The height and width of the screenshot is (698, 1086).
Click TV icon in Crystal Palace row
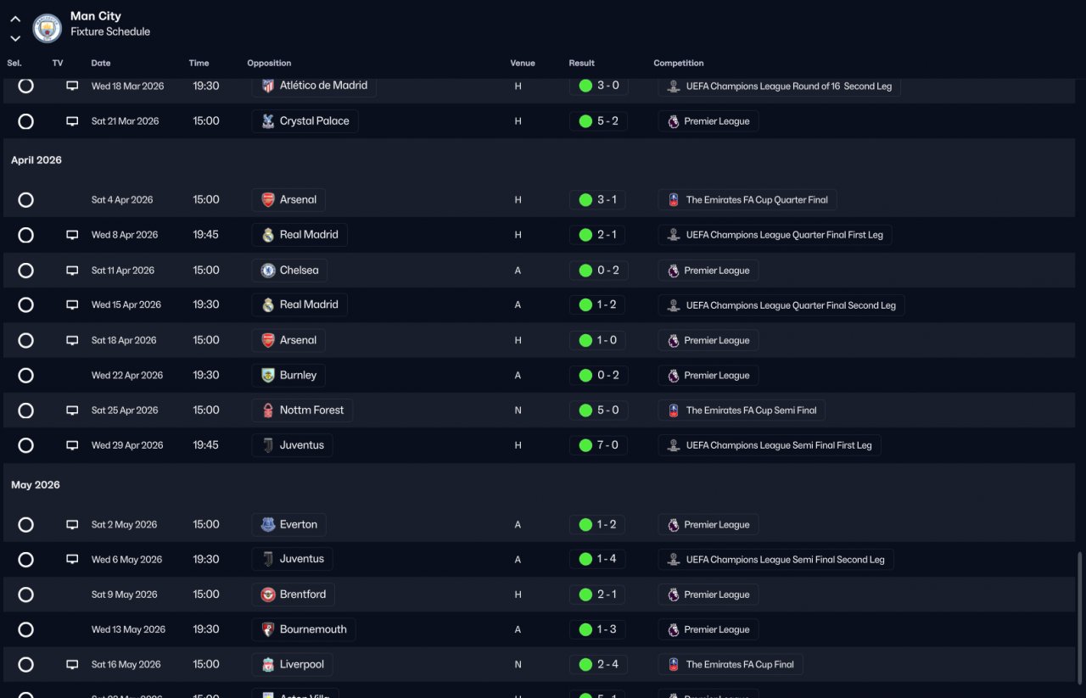(72, 121)
